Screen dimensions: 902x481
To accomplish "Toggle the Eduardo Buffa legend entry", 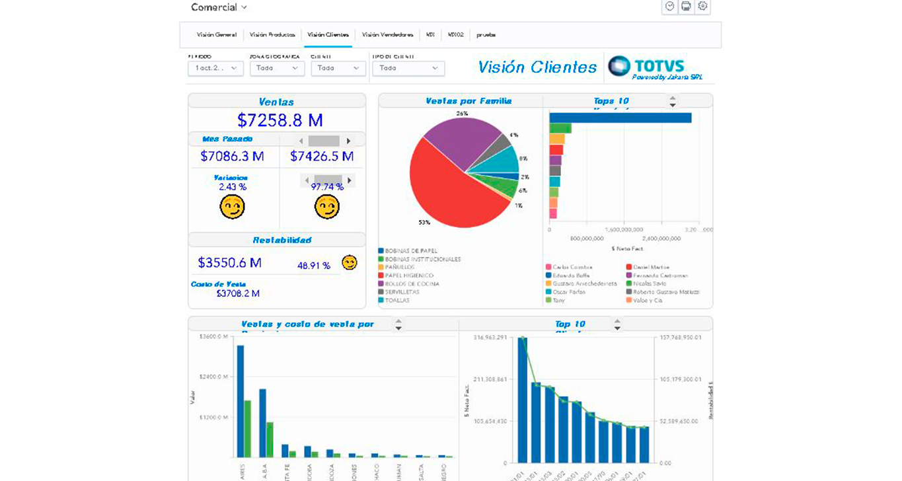I will point(572,276).
